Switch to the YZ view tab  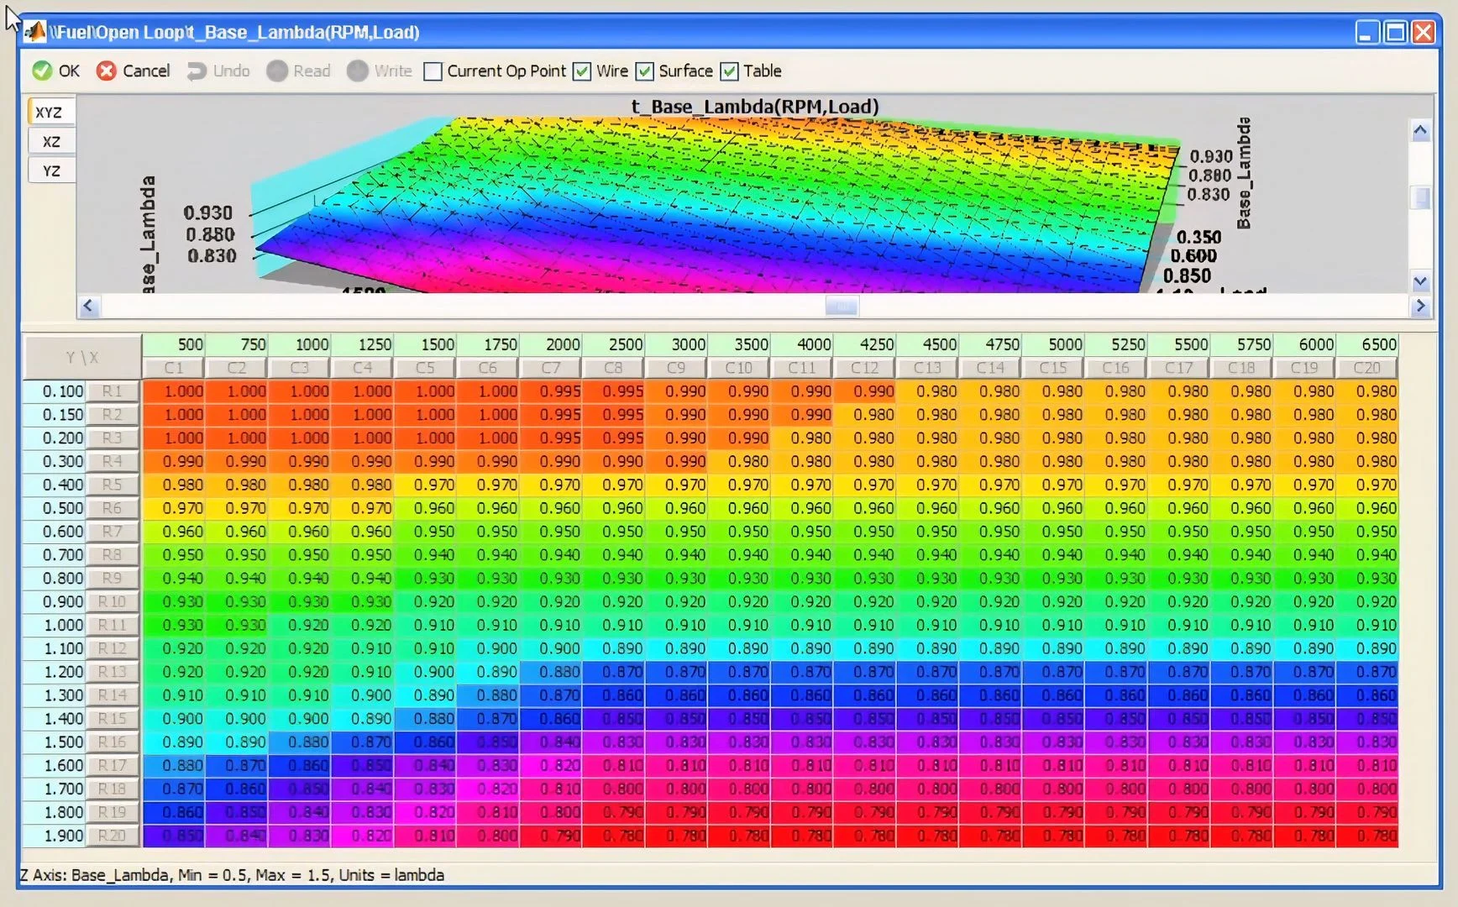click(51, 170)
